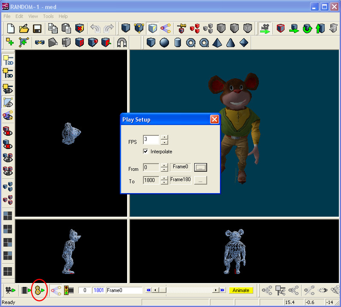
Task: Jump to first frame with double left arrows
Action: click(148, 290)
